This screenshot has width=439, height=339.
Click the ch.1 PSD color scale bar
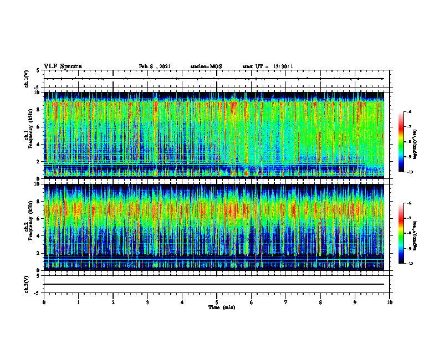[401, 142]
